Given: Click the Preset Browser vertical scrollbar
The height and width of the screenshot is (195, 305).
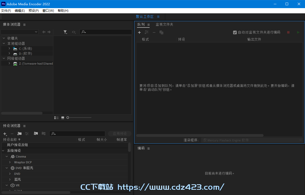Looking at the screenshot, I should click(x=129, y=147).
